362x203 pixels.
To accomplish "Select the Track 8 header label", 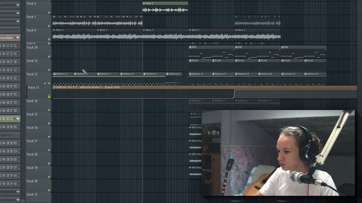I will pyautogui.click(x=31, y=30).
